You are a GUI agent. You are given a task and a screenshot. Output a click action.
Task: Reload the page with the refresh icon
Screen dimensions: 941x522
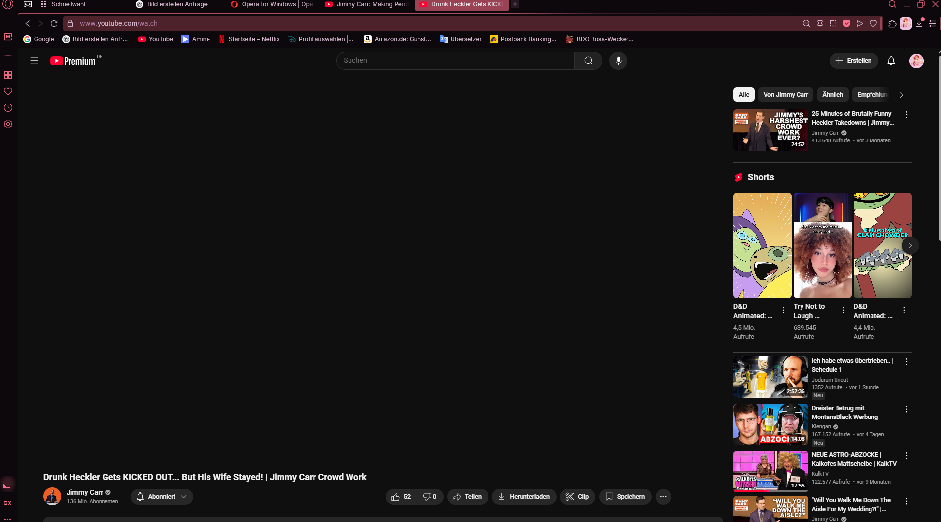(54, 23)
